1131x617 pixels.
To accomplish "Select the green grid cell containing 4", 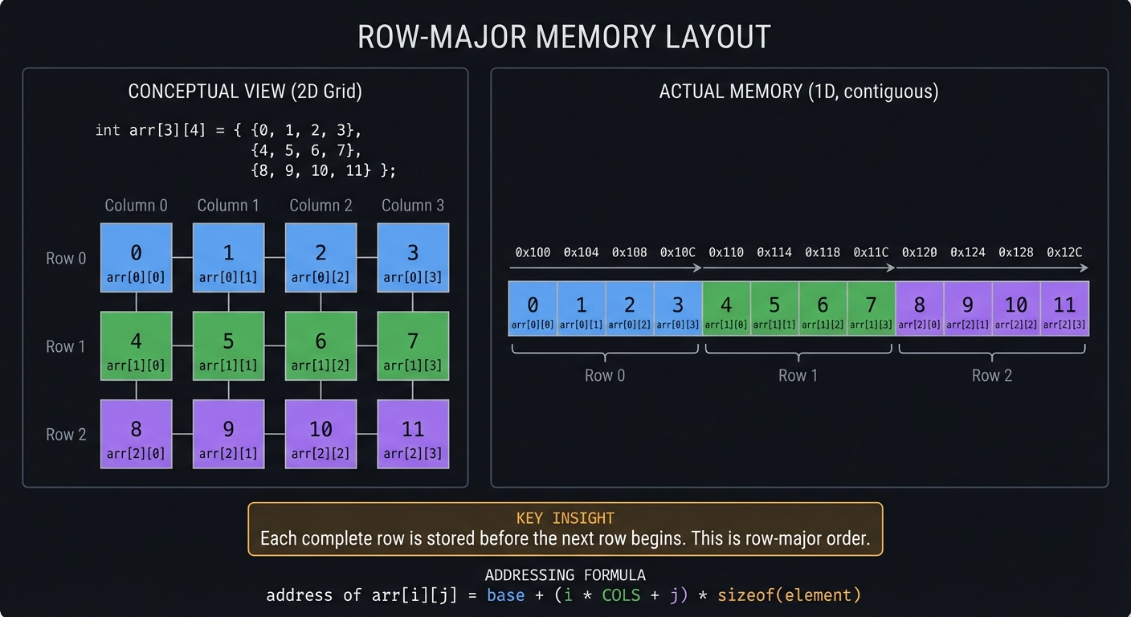I will pyautogui.click(x=136, y=345).
